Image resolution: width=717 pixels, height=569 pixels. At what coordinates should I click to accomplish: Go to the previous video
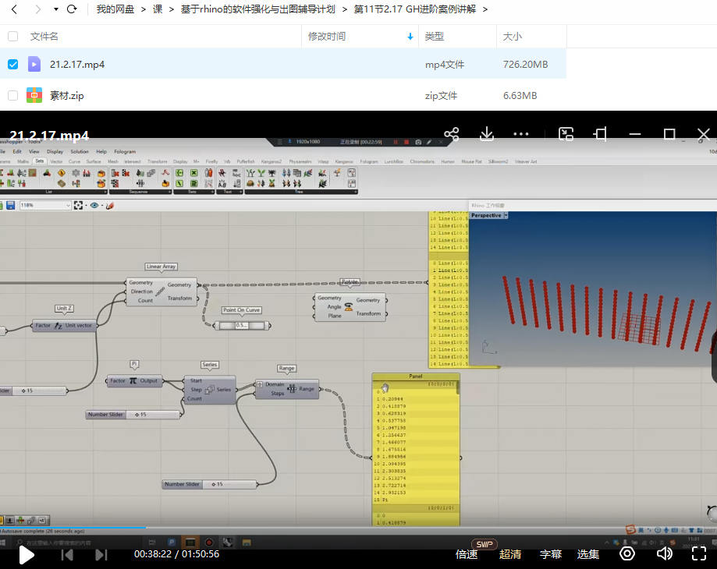[67, 554]
